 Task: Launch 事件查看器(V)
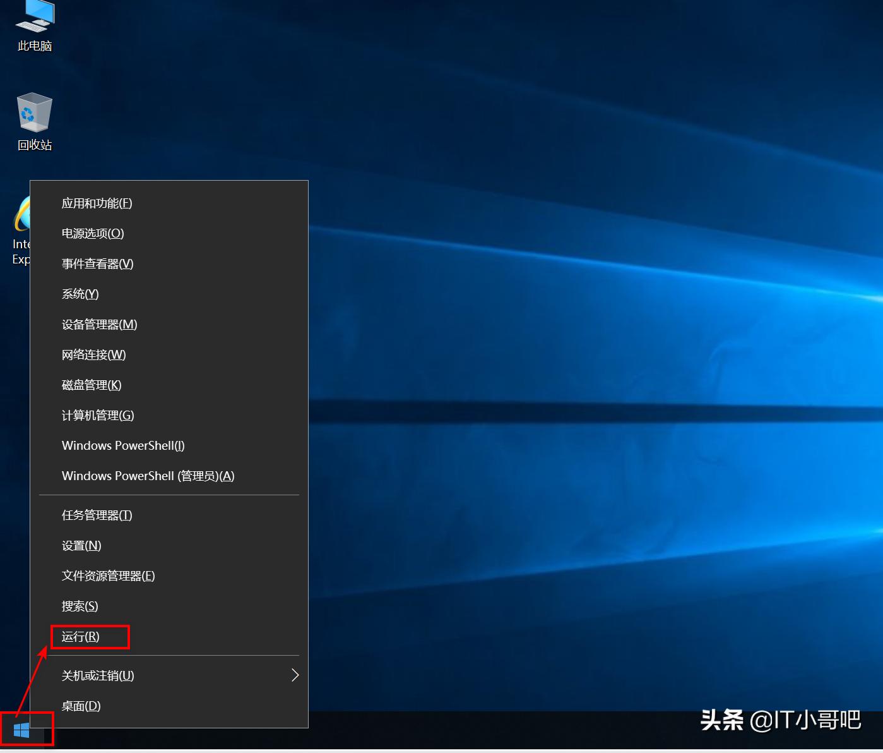click(97, 263)
